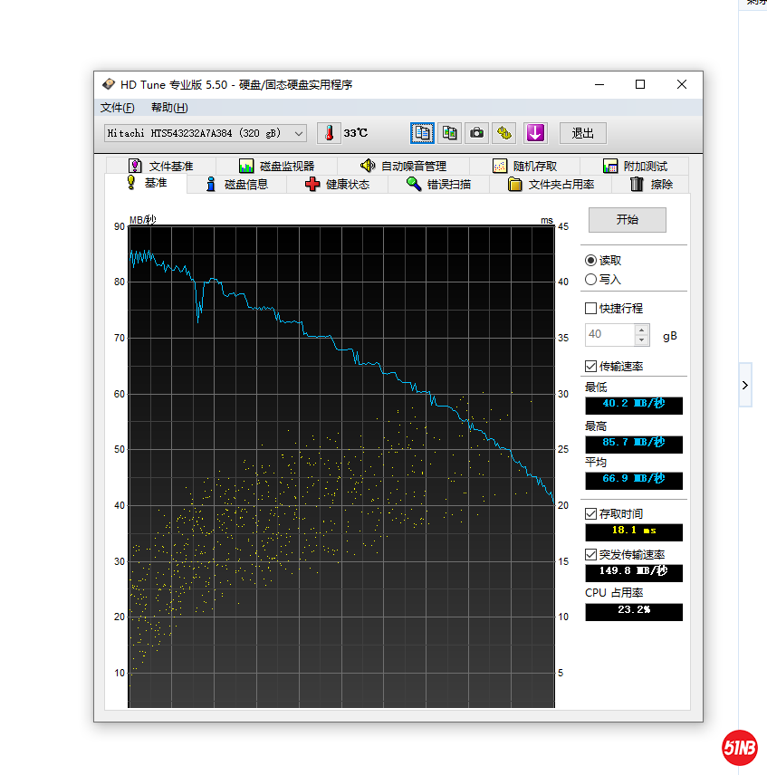The width and height of the screenshot is (767, 775).
Task: Open the 健康状态 health tab
Action: (x=338, y=185)
